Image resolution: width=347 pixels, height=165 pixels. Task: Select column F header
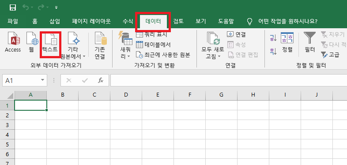coord(190,95)
